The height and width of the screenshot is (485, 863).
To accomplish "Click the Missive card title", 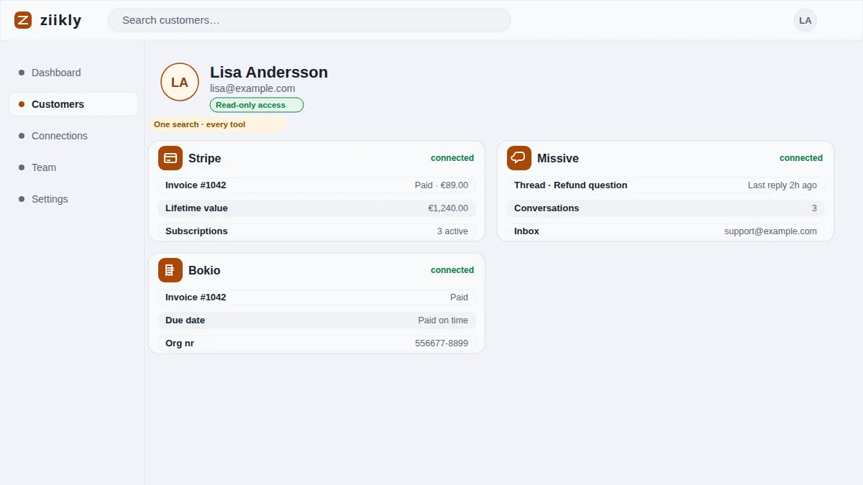I will point(558,158).
